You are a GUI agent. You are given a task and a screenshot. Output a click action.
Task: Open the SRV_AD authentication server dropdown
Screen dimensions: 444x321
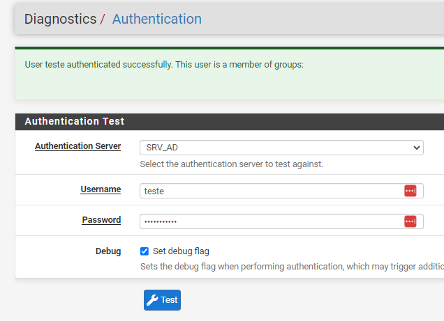pyautogui.click(x=279, y=148)
